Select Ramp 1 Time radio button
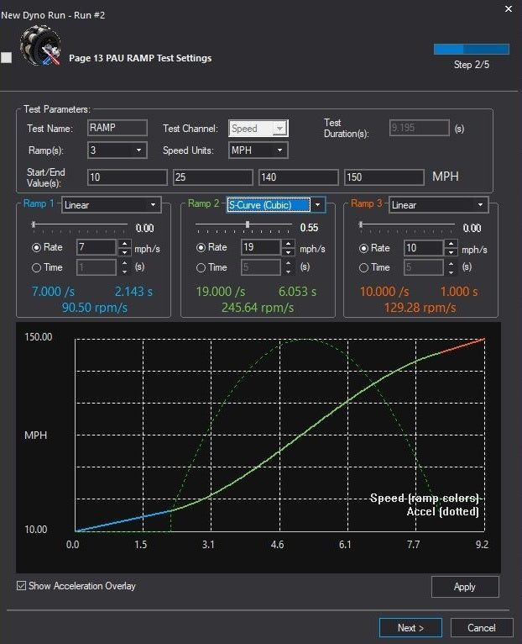This screenshot has height=644, width=522. click(x=36, y=268)
